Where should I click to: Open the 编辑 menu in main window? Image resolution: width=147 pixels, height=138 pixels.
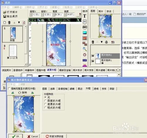[18, 7]
